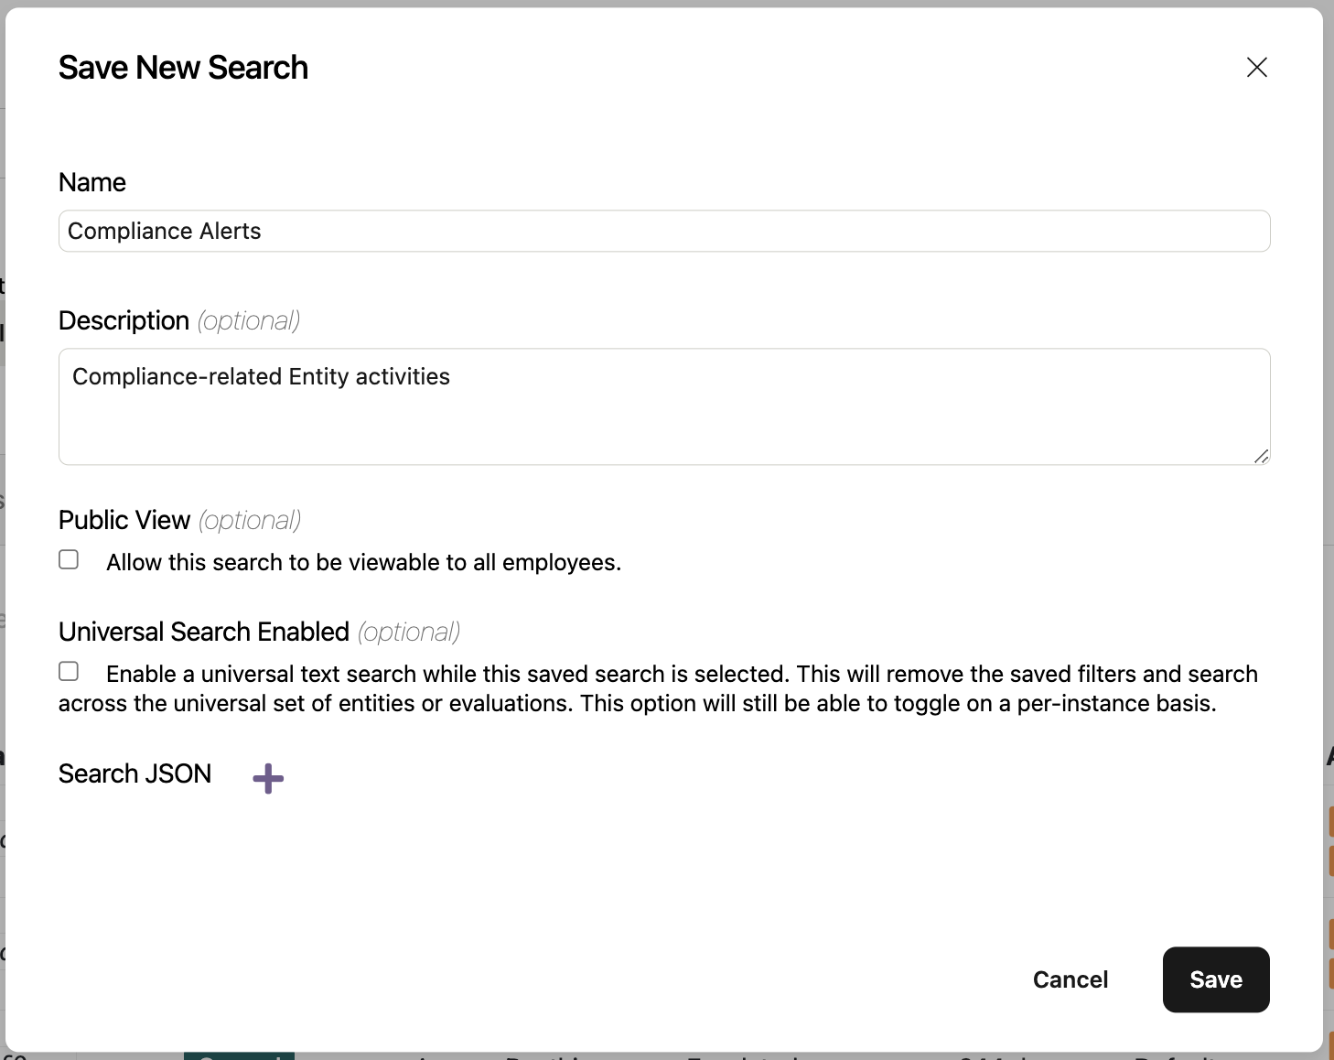Click the 'Save New Search' heading

point(183,68)
